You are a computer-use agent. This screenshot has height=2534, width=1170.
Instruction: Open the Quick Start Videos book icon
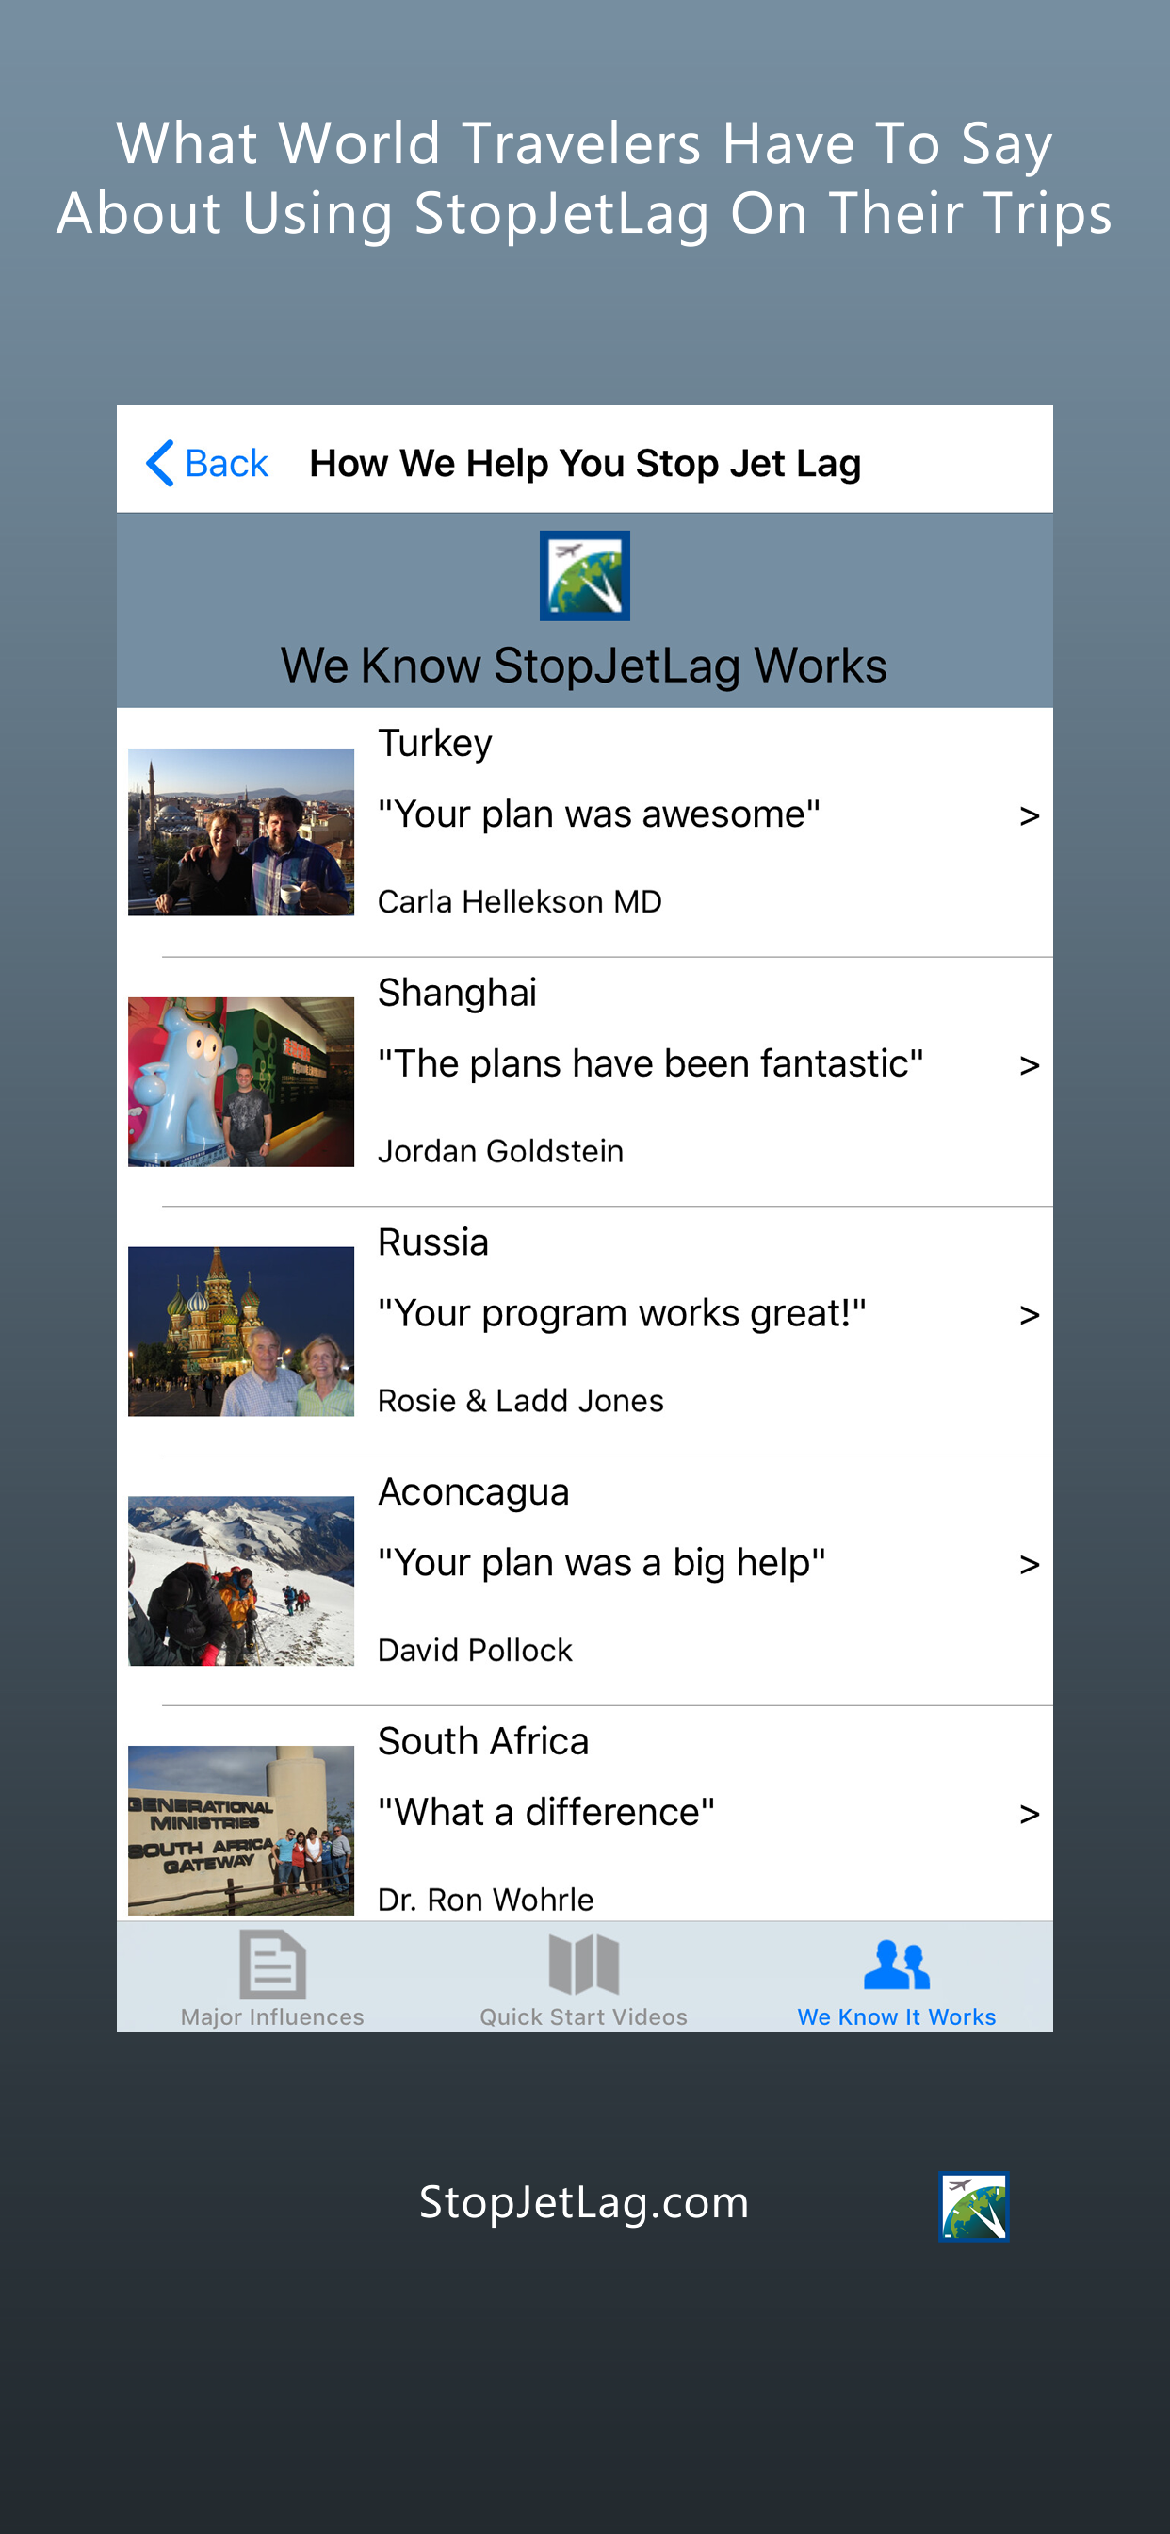point(584,1964)
